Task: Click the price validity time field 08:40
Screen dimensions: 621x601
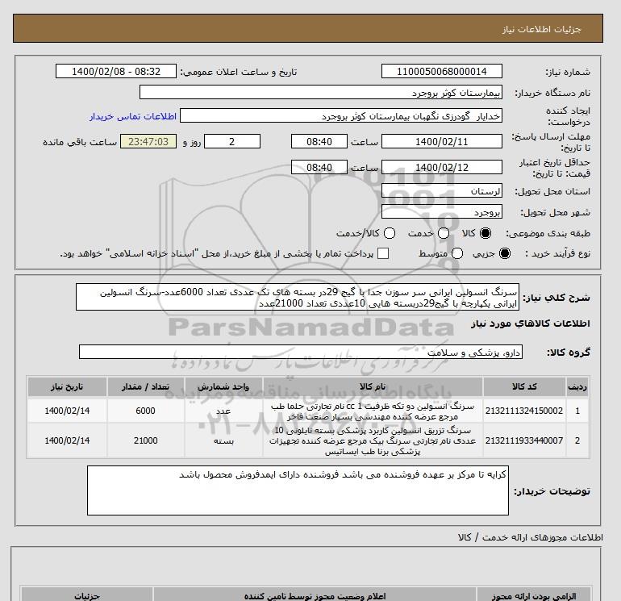Action: click(319, 167)
